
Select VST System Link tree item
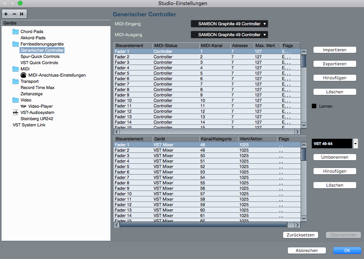(x=29, y=125)
